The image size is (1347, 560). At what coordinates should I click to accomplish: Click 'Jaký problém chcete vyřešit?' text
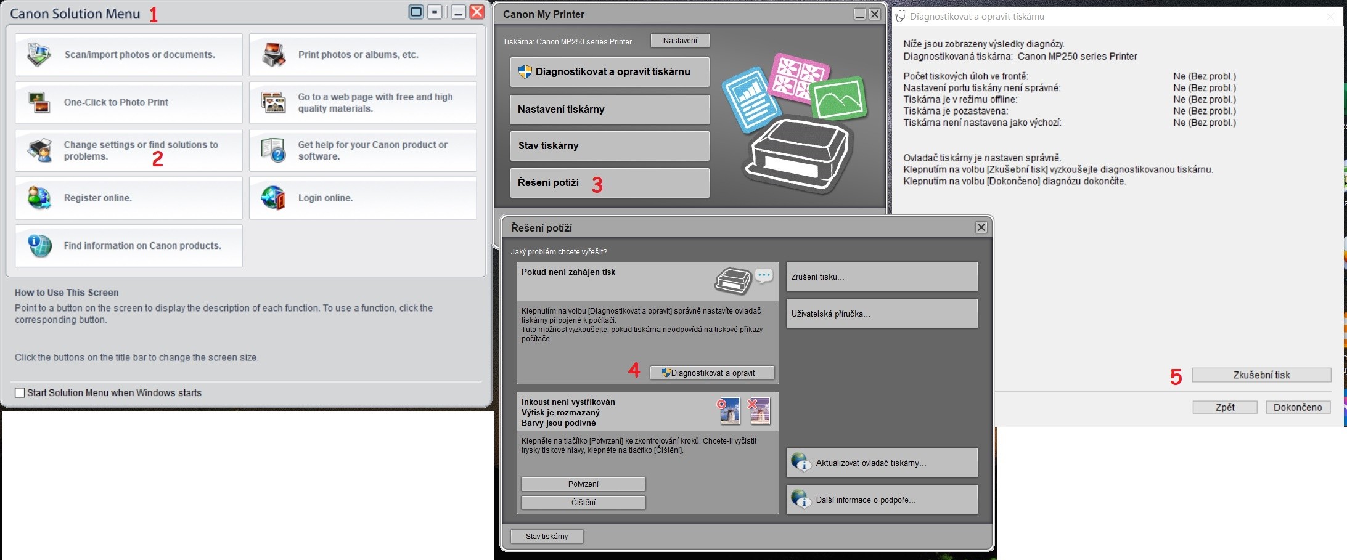[x=559, y=252]
